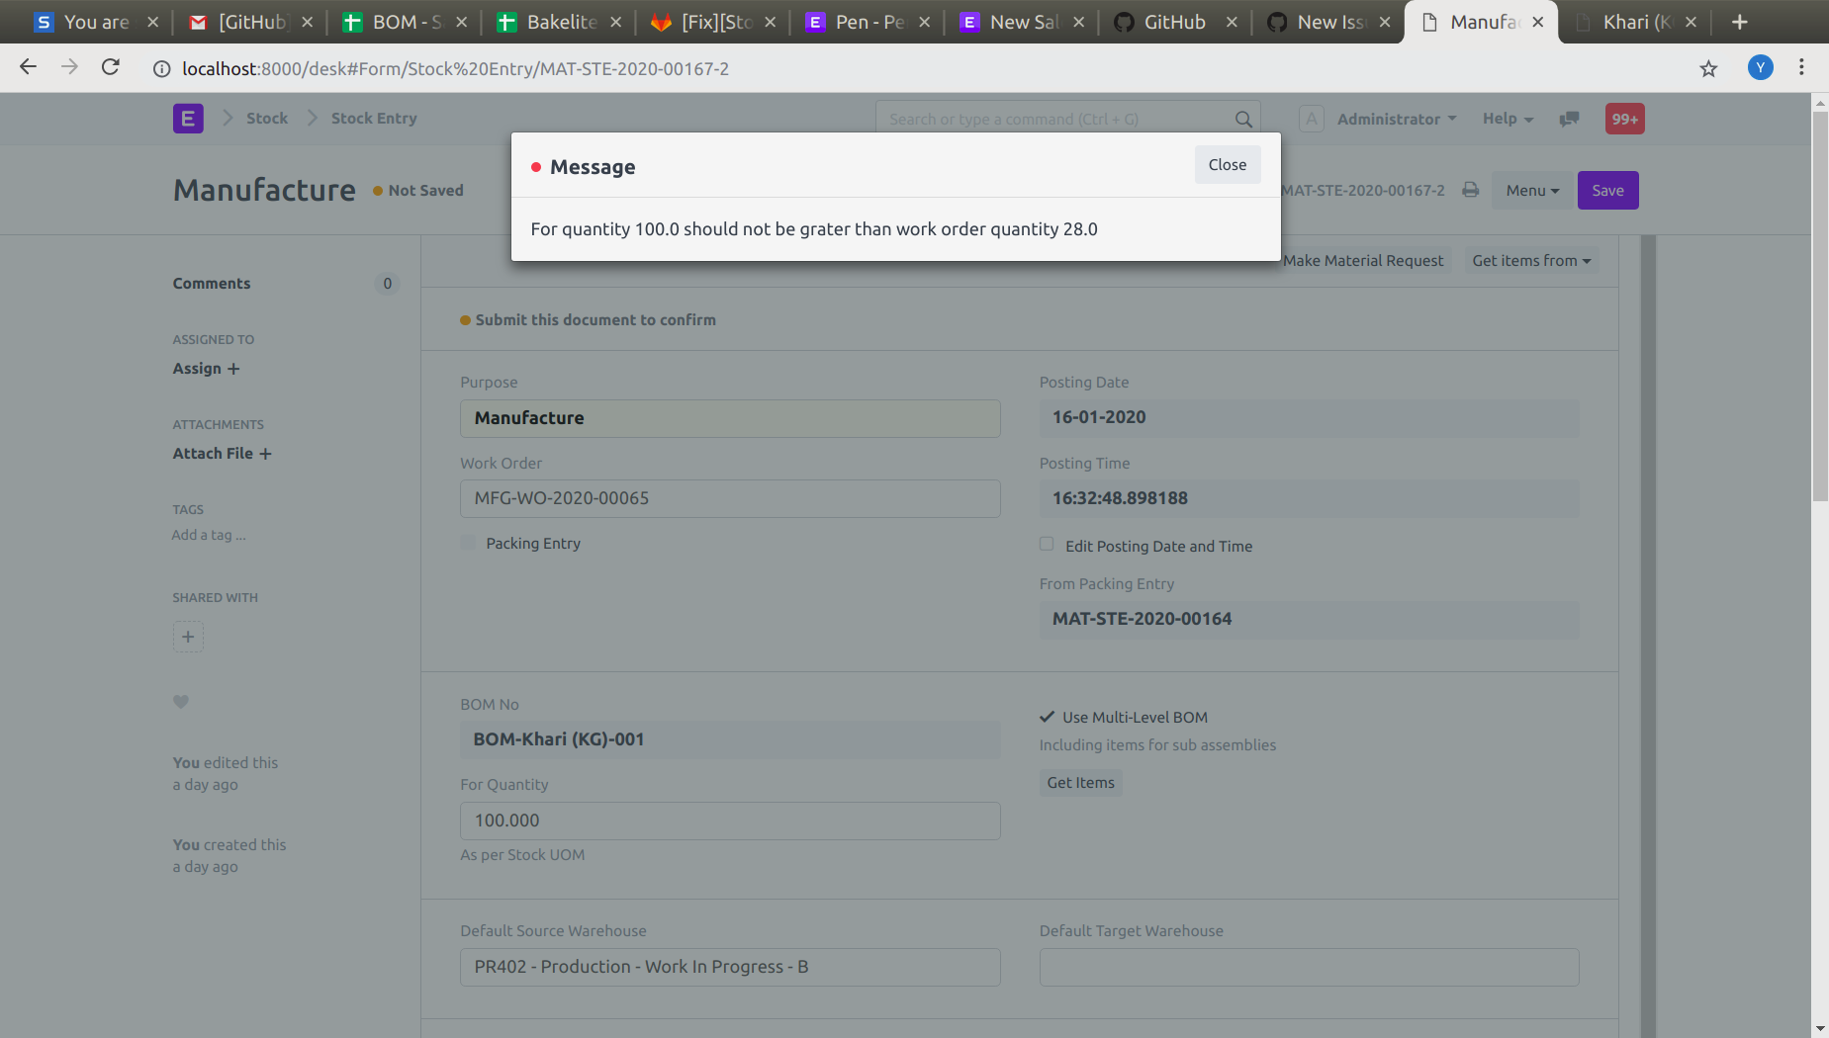Open the chat messages icon
Viewport: 1829px width, 1038px height.
1570,119
